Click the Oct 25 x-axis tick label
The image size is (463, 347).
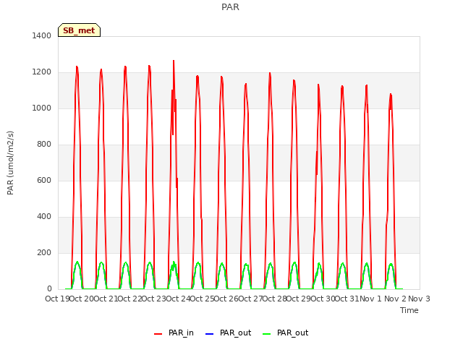click(x=202, y=299)
